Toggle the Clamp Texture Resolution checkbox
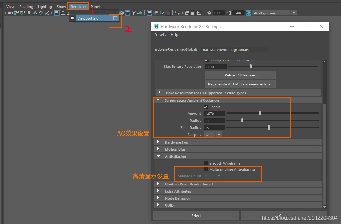 (207, 60)
